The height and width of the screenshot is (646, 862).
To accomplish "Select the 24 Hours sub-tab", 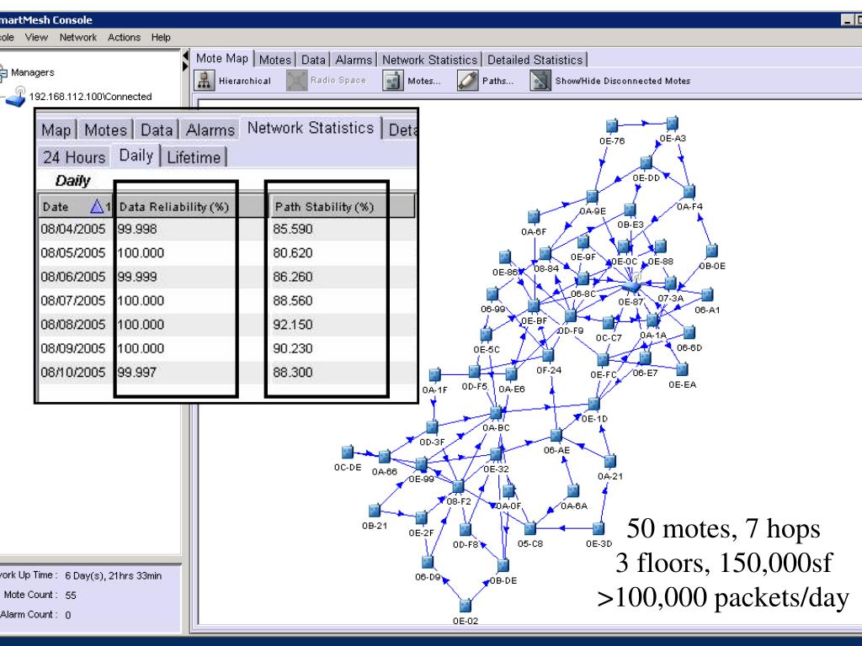I will point(74,157).
